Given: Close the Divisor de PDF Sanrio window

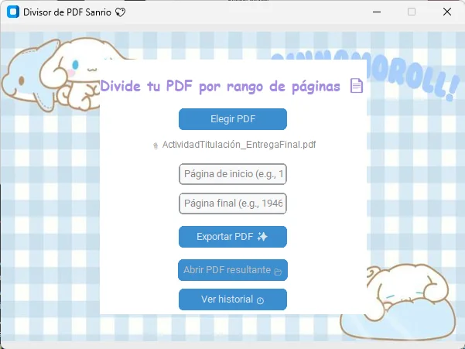Looking at the screenshot, I should point(447,12).
